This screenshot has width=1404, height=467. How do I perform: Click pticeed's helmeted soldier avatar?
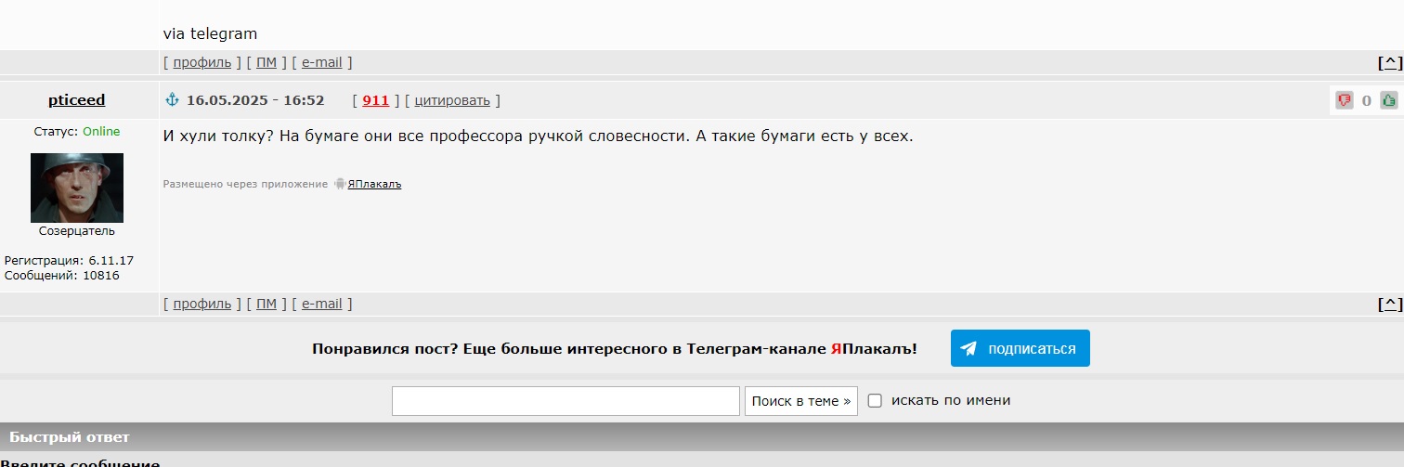77,188
